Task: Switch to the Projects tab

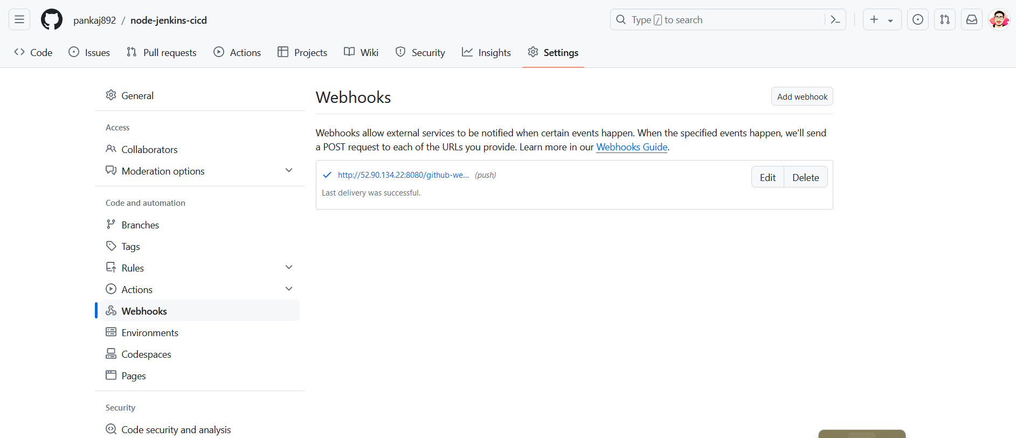Action: click(302, 52)
